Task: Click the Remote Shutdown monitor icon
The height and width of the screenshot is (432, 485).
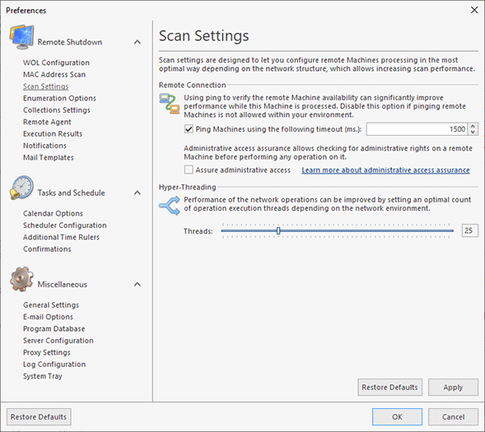Action: click(x=21, y=37)
